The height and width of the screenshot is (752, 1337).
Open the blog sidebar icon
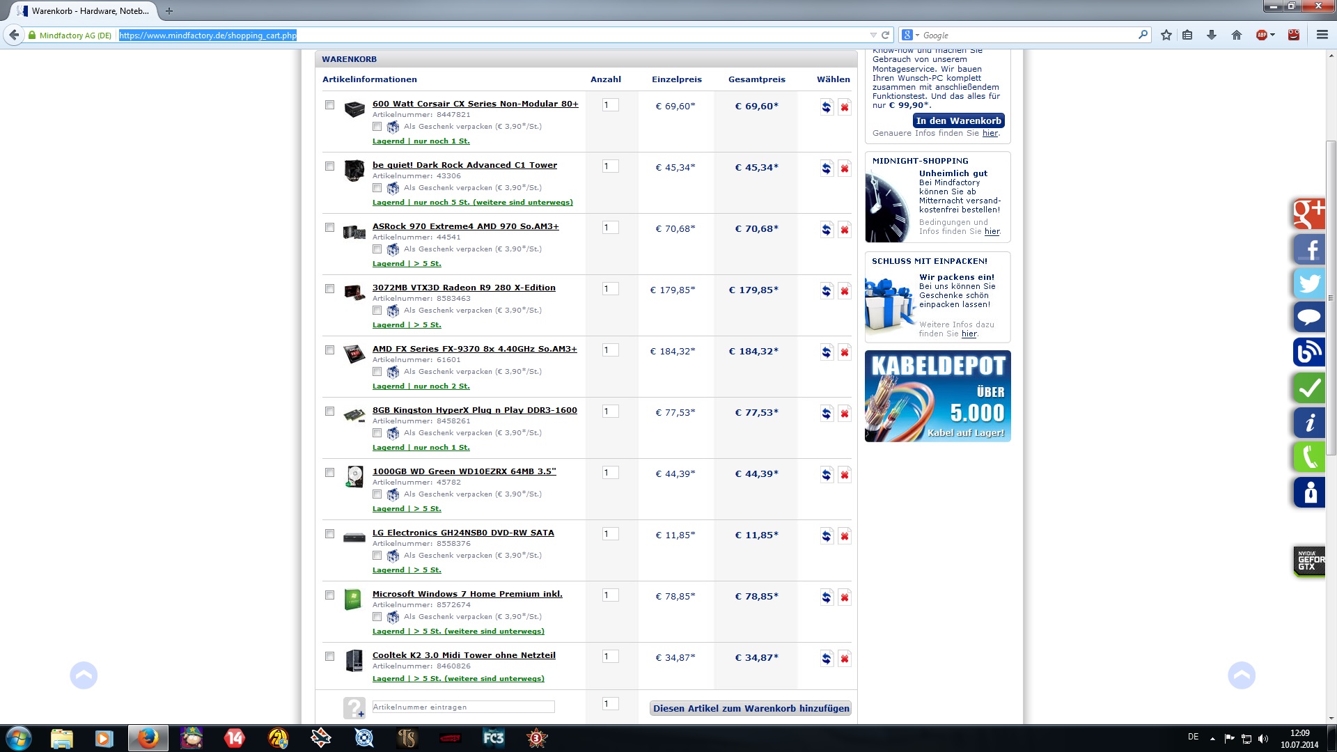coord(1309,352)
